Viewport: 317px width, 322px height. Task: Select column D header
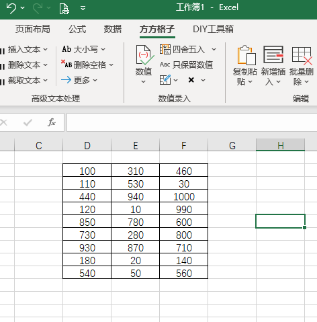87,145
